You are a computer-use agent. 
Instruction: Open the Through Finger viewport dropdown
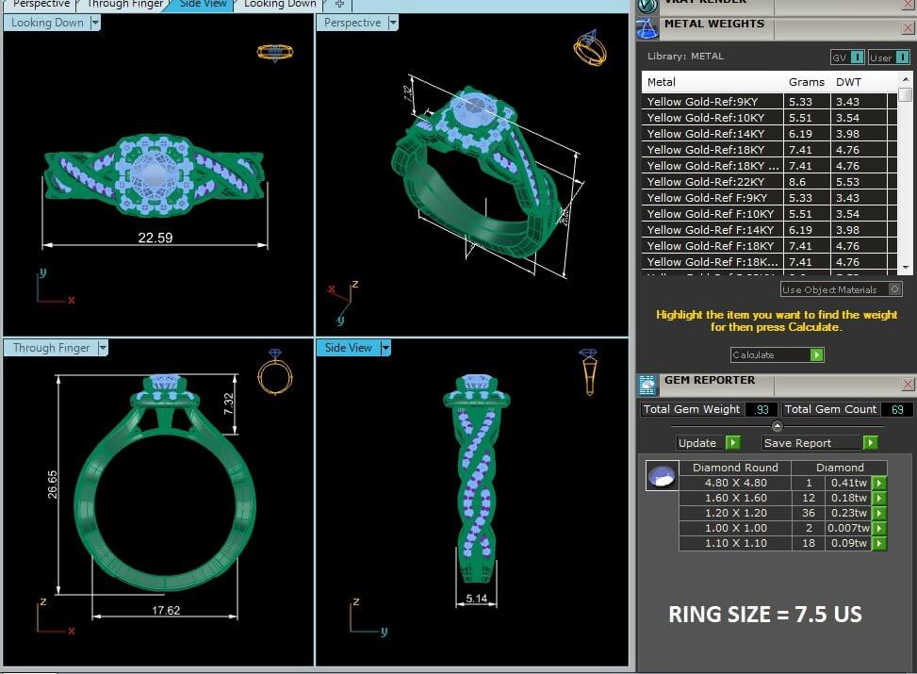[x=103, y=348]
